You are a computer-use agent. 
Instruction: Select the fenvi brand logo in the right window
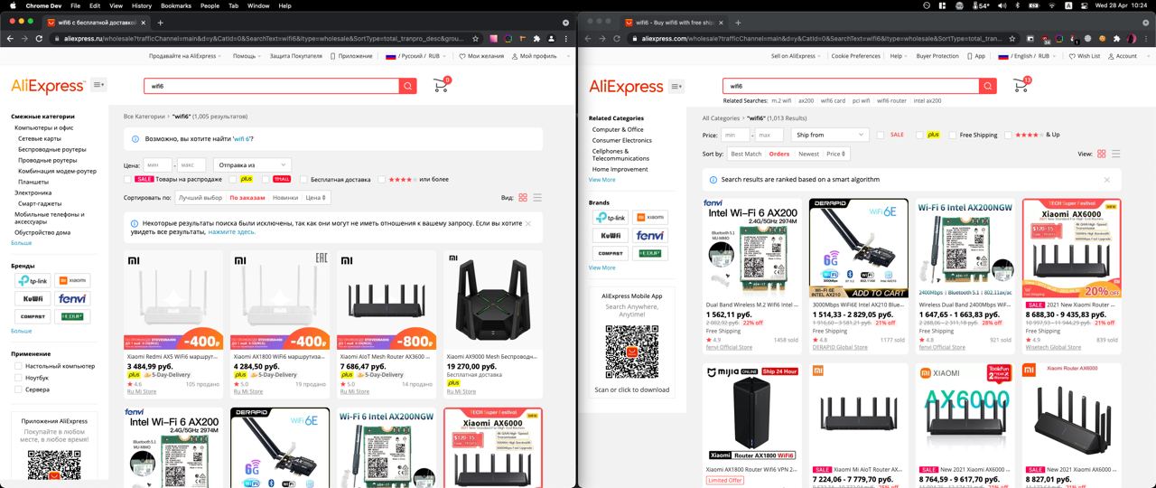pyautogui.click(x=650, y=235)
